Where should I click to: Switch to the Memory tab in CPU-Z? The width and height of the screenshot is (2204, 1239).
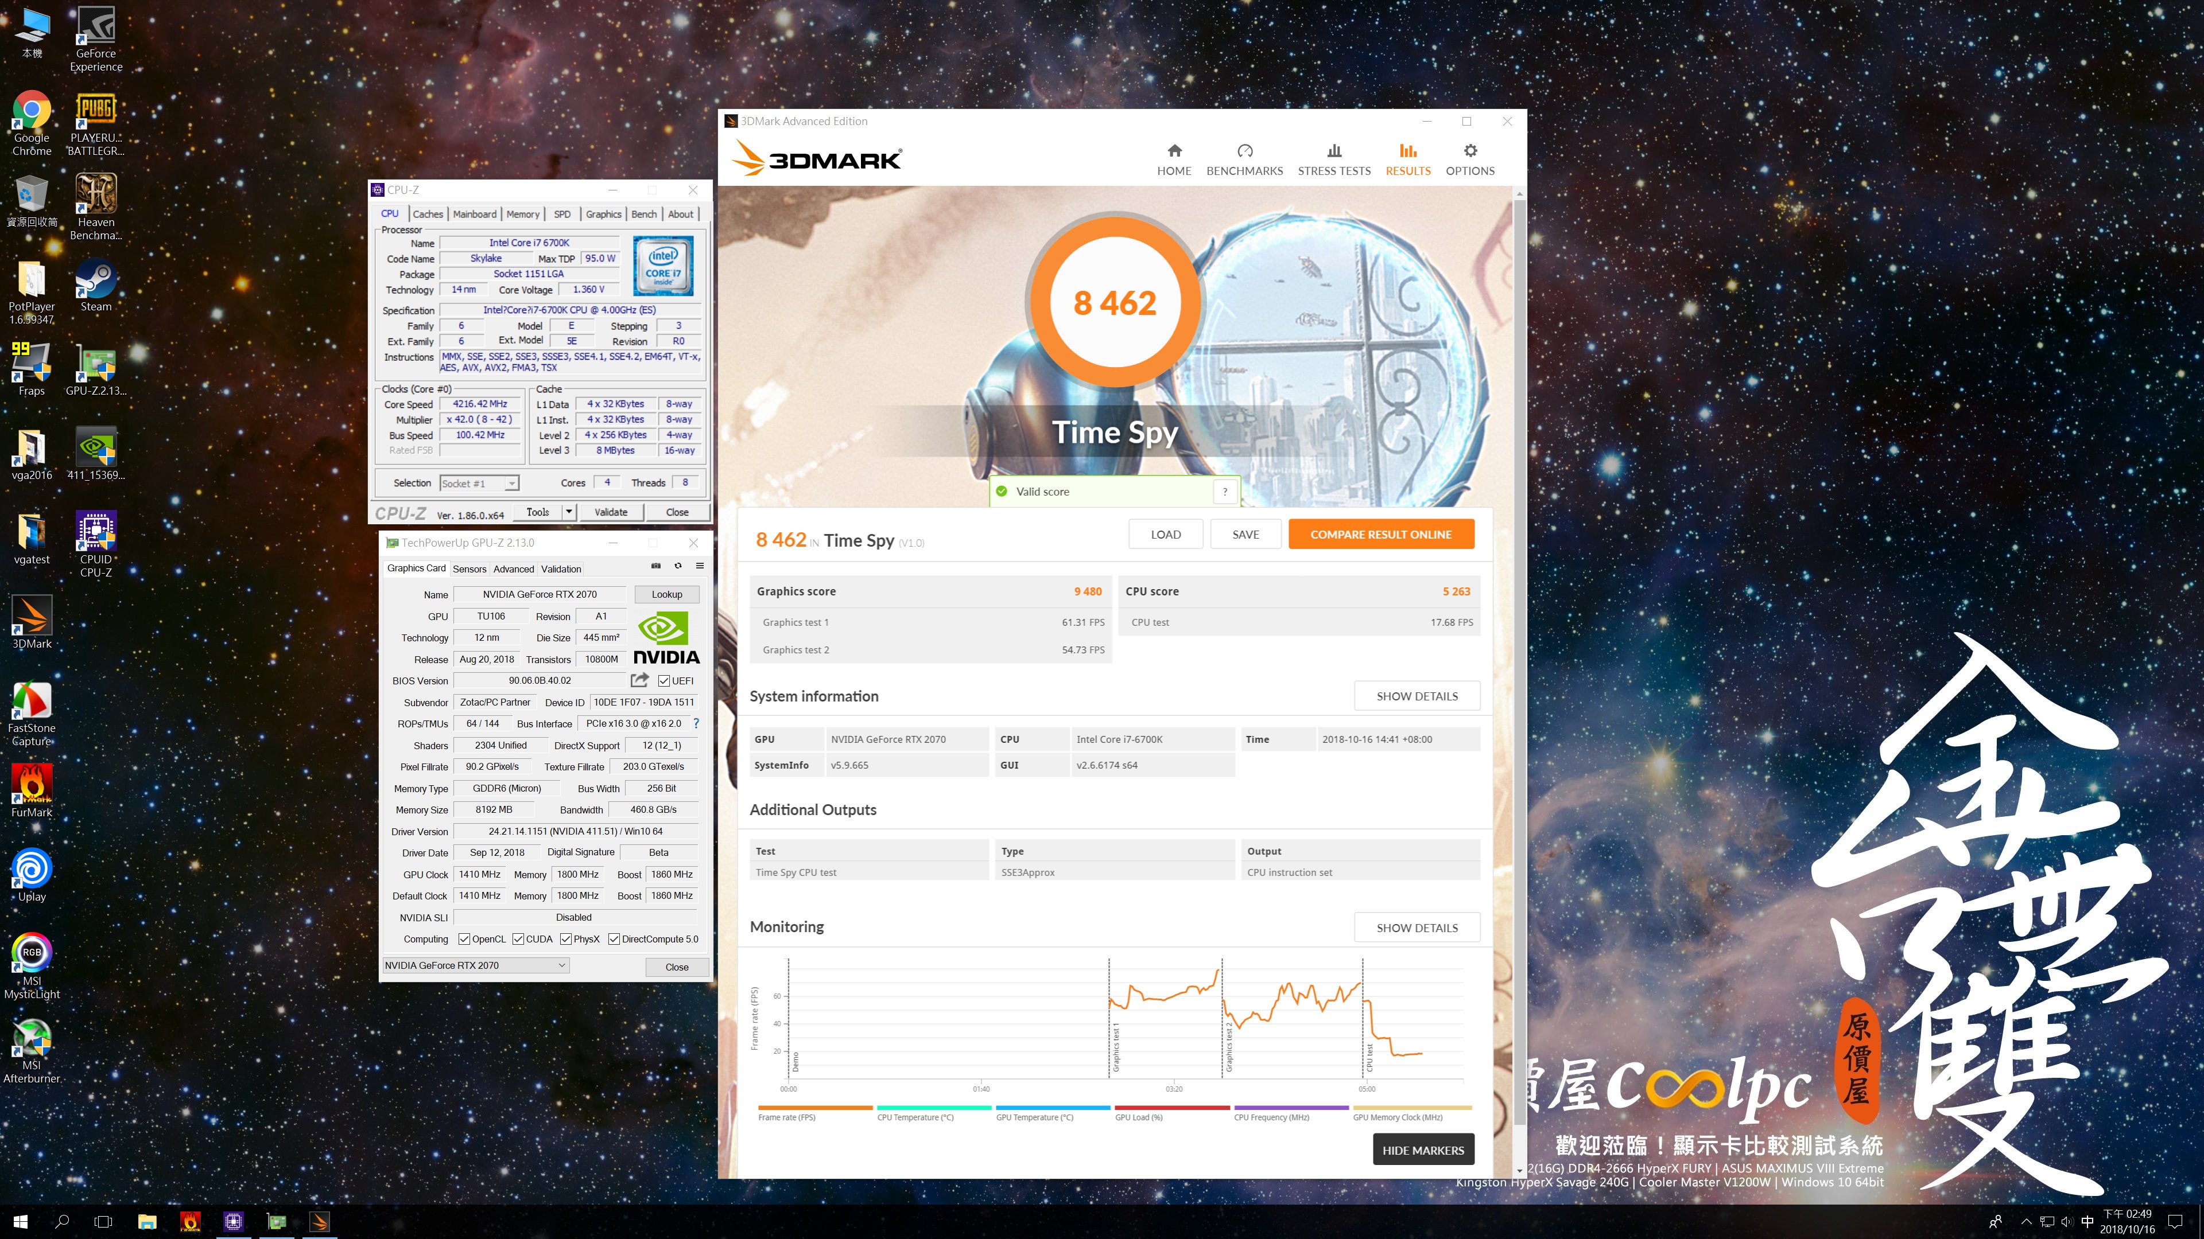point(523,214)
